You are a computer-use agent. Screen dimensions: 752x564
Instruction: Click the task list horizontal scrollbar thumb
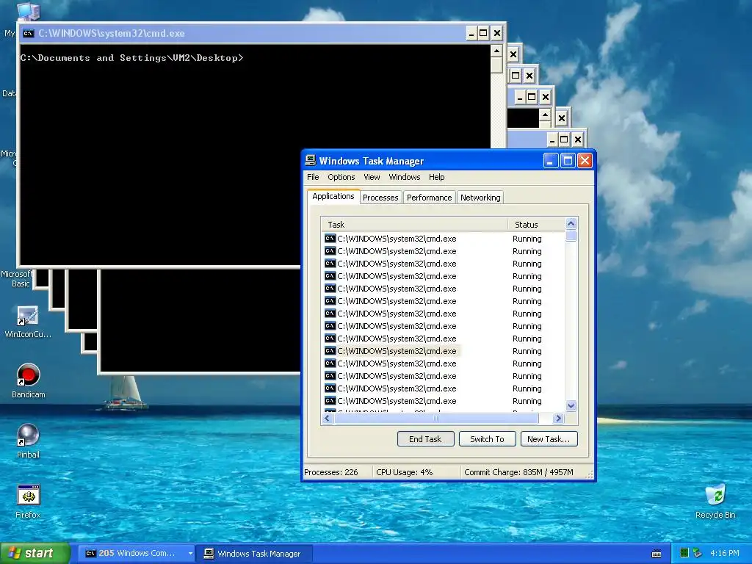(x=436, y=418)
